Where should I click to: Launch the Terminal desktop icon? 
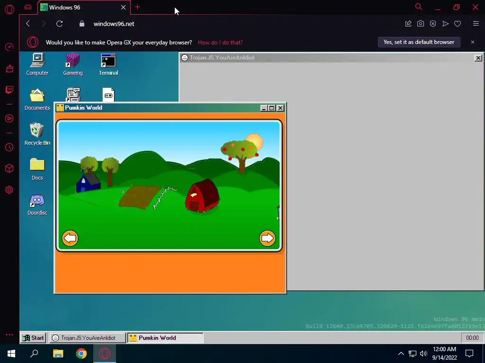(x=108, y=64)
